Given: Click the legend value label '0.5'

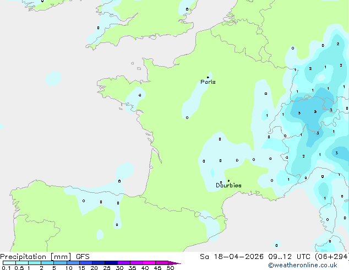Looking at the screenshot, I should tap(19, 268).
